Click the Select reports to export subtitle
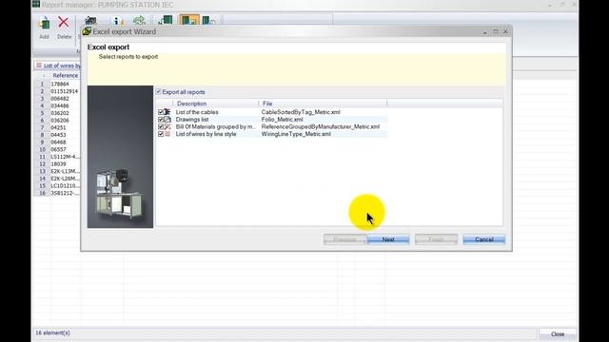The image size is (609, 342). pyautogui.click(x=128, y=57)
